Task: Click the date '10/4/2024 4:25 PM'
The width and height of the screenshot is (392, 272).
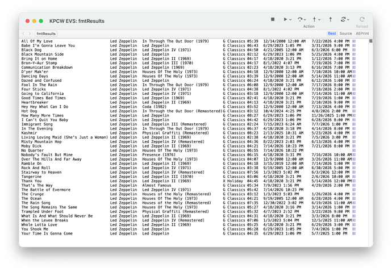Action: (x=282, y=111)
